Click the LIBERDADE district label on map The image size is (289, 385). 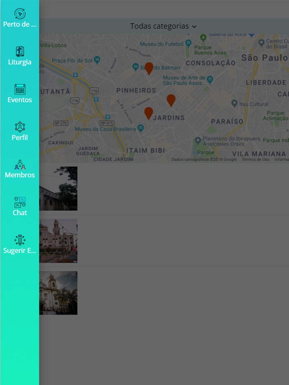(266, 82)
